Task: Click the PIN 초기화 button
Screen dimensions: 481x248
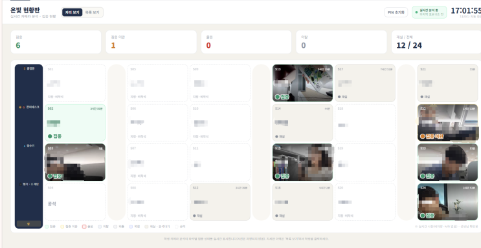Action: [x=396, y=12]
